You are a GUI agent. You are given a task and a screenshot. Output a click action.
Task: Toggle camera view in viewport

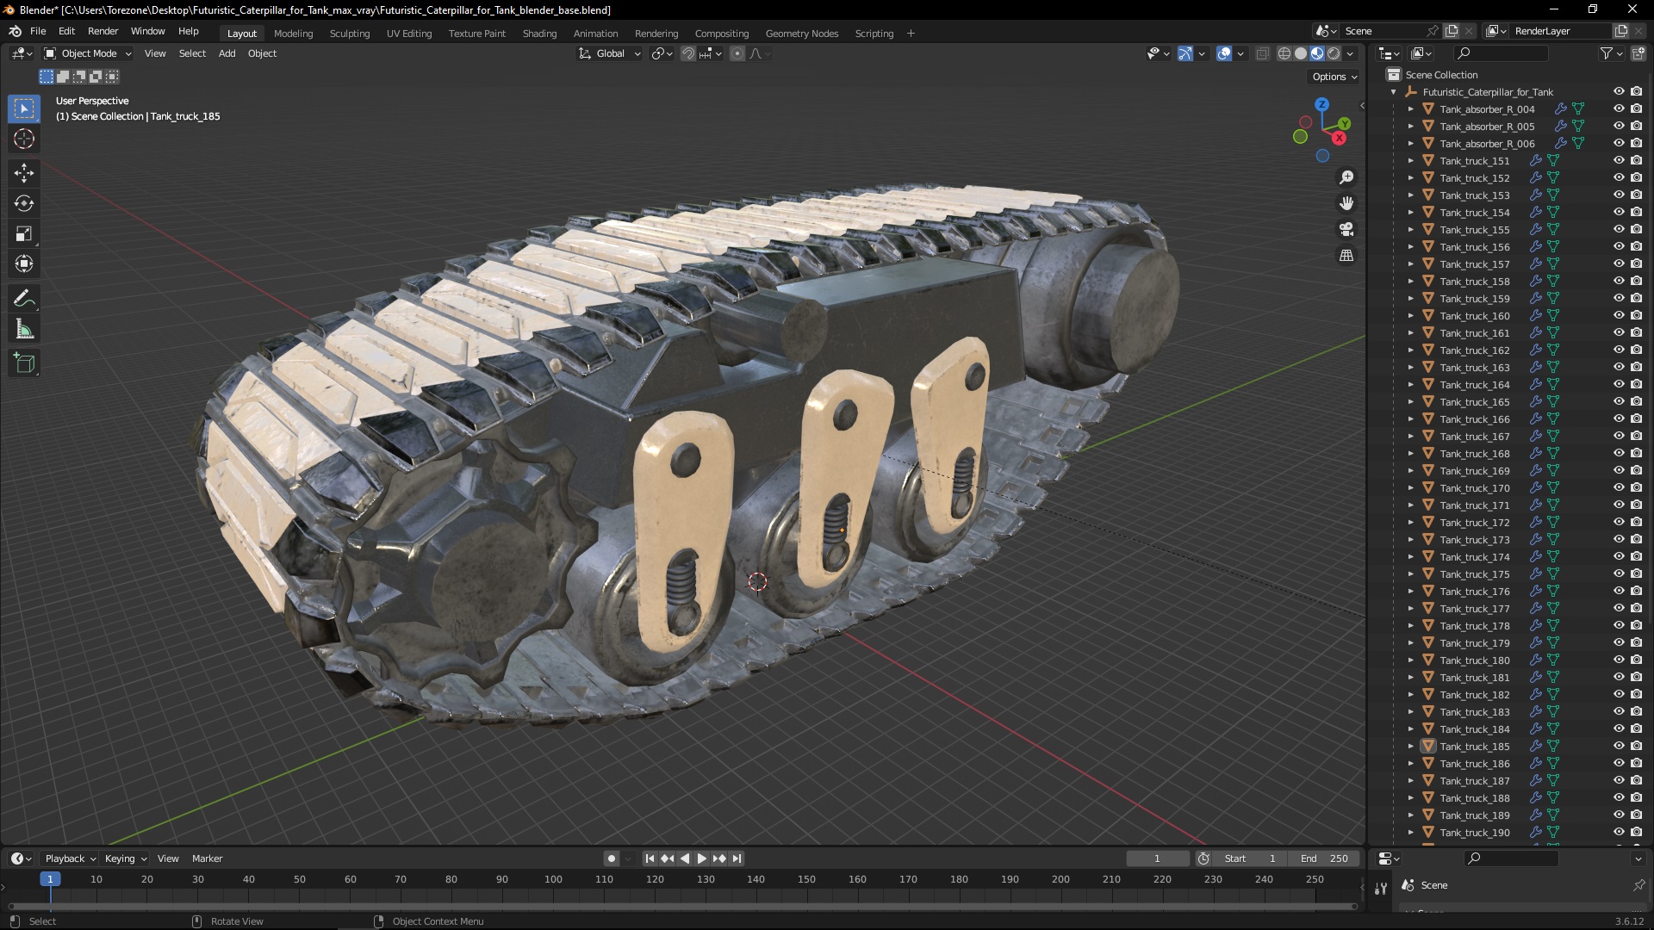pyautogui.click(x=1346, y=230)
